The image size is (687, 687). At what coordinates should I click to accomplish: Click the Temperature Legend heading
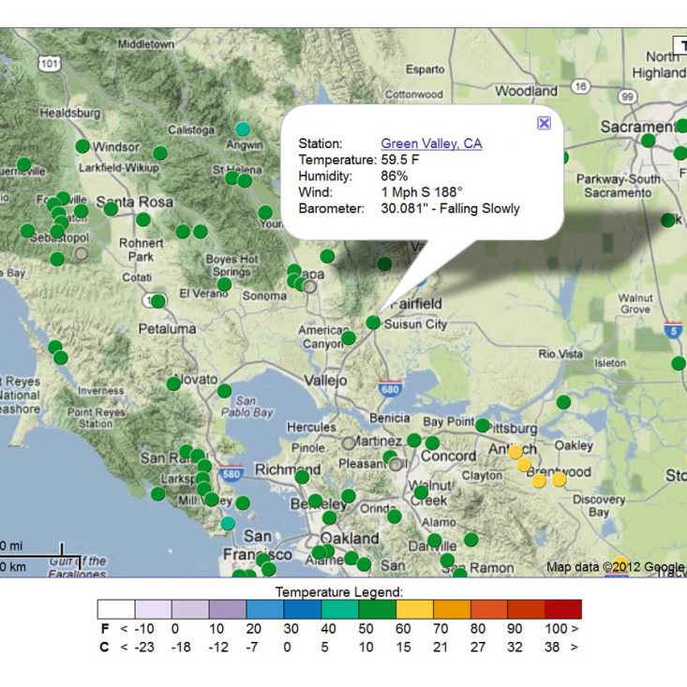(339, 592)
